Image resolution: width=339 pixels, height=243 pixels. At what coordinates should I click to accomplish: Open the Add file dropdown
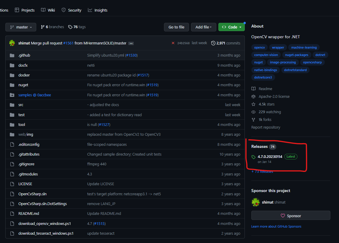204,27
